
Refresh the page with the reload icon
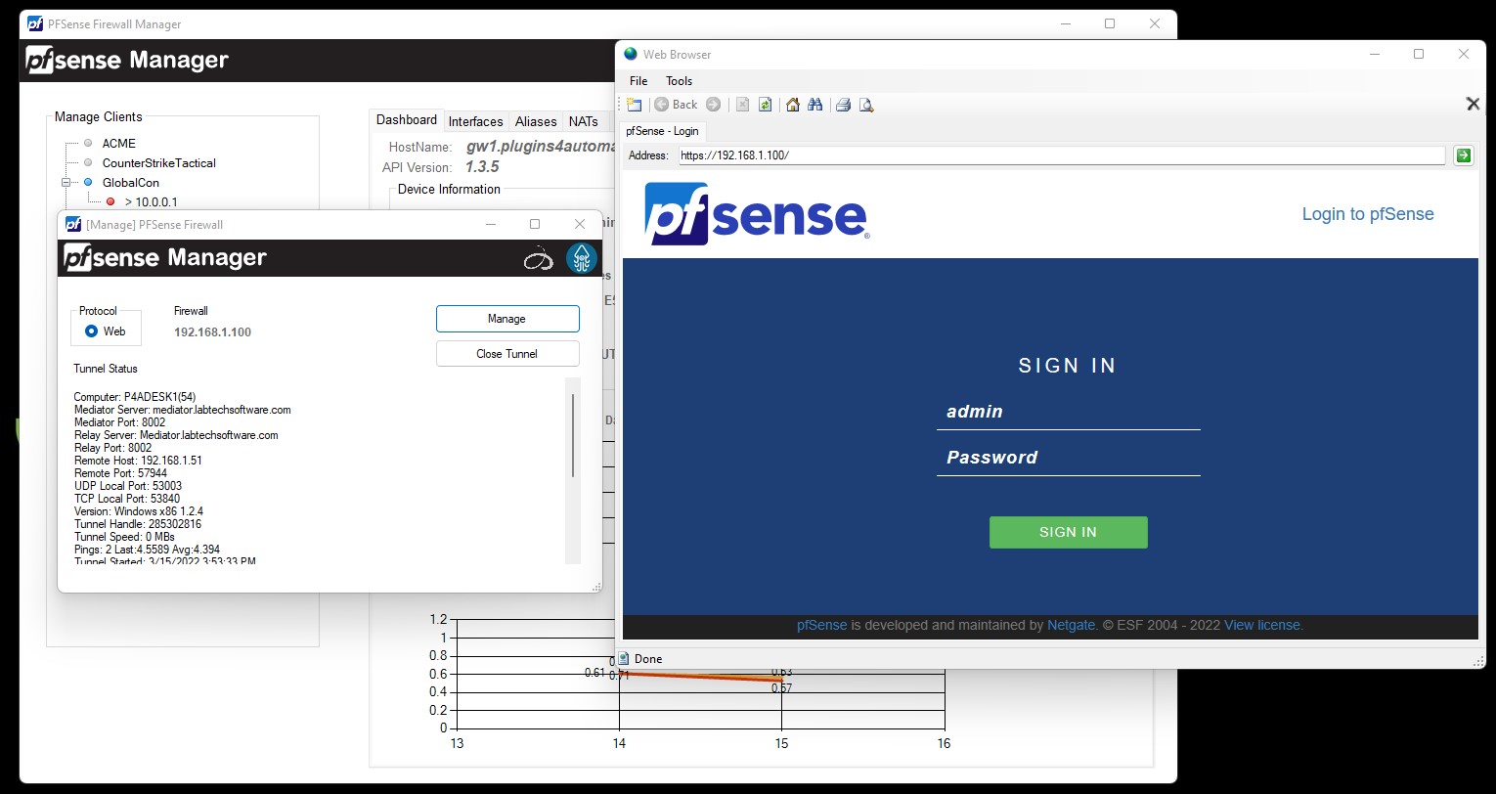coord(765,105)
